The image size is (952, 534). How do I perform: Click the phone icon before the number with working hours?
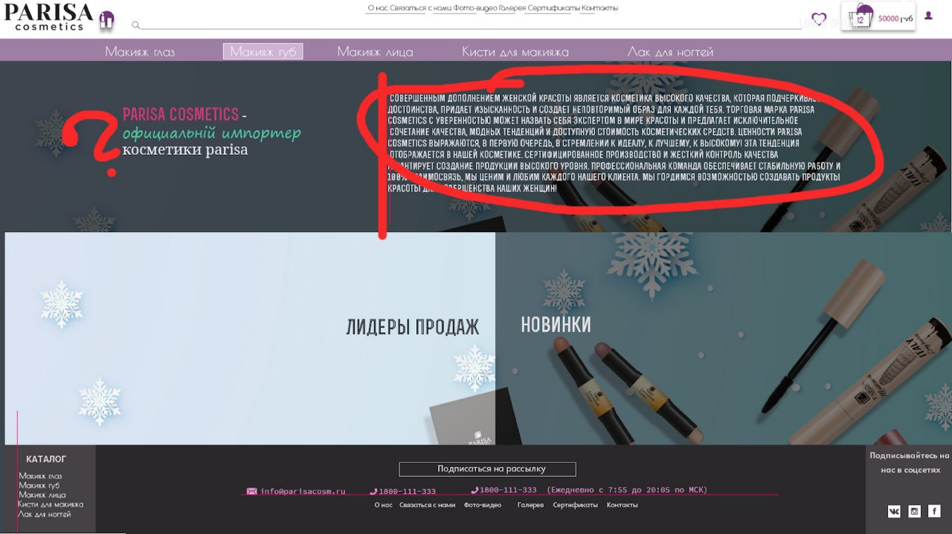point(475,490)
